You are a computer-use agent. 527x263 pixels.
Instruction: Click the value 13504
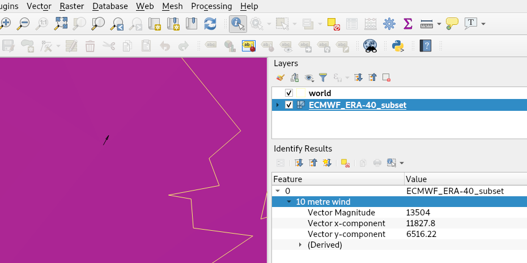[418, 212]
